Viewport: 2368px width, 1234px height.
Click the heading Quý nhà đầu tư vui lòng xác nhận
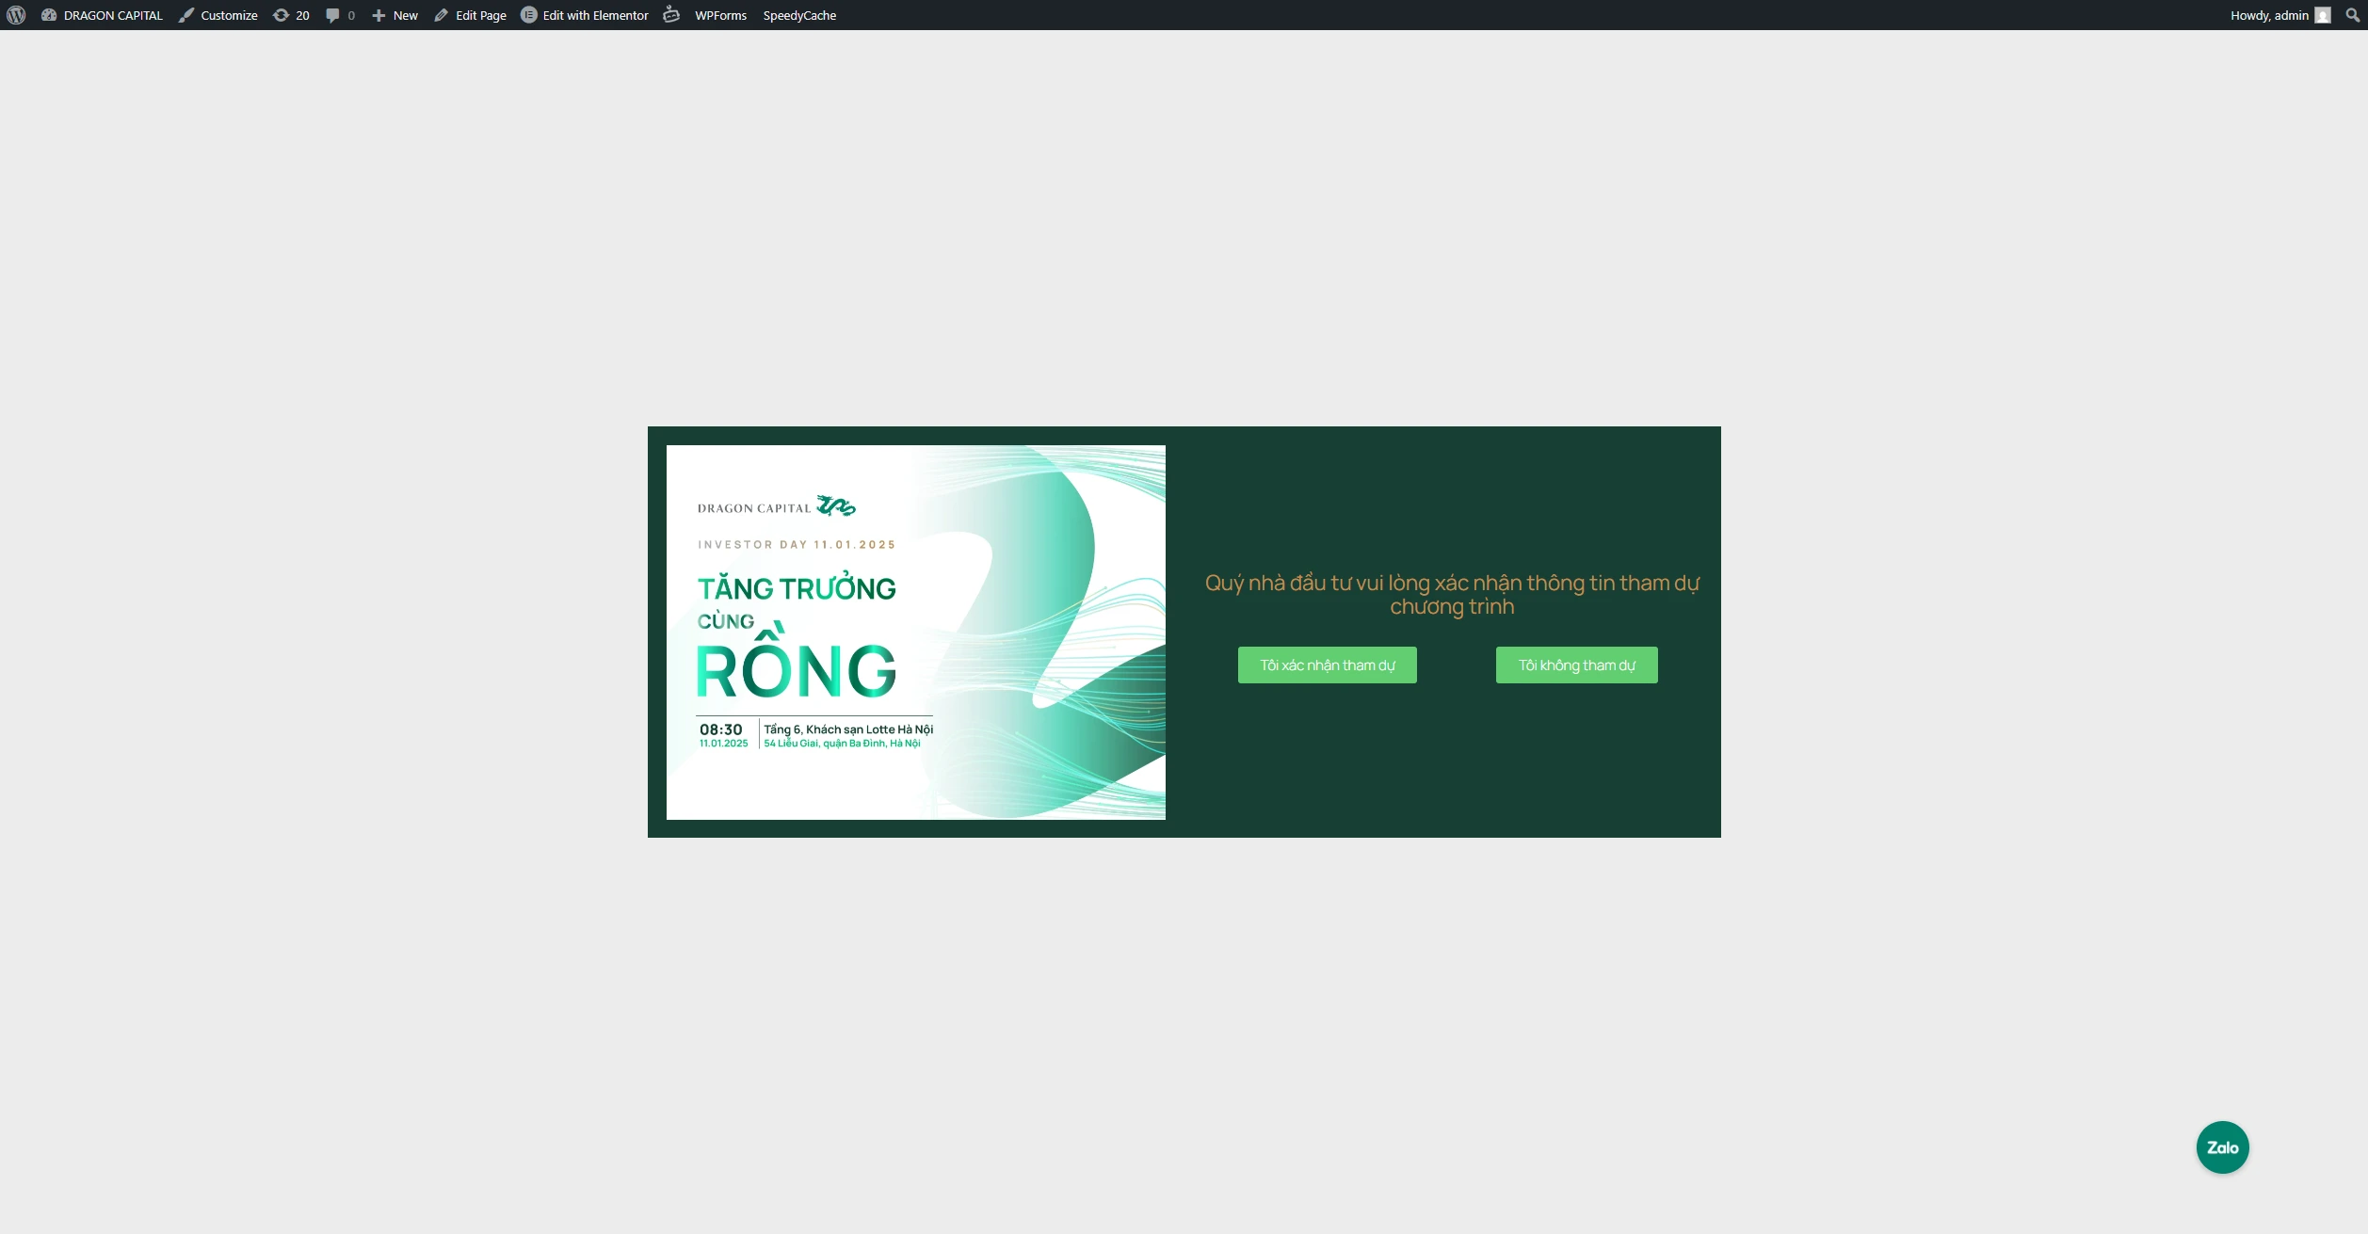tap(1452, 595)
